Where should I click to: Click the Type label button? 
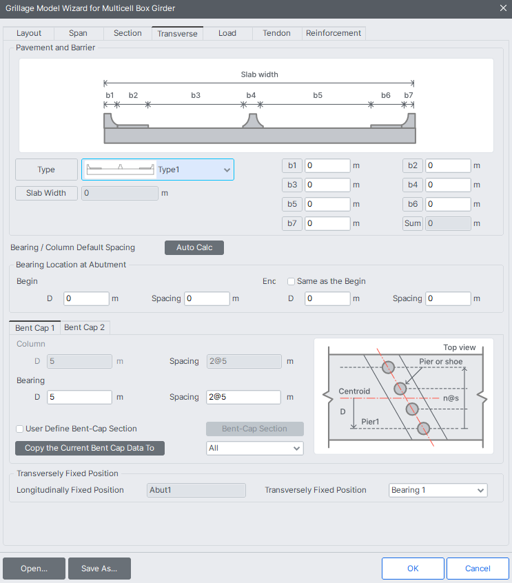46,170
